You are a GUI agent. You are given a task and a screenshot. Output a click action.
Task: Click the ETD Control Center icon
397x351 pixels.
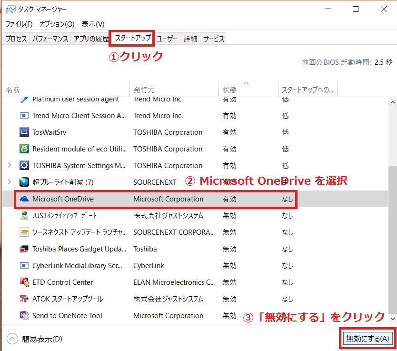tap(24, 282)
